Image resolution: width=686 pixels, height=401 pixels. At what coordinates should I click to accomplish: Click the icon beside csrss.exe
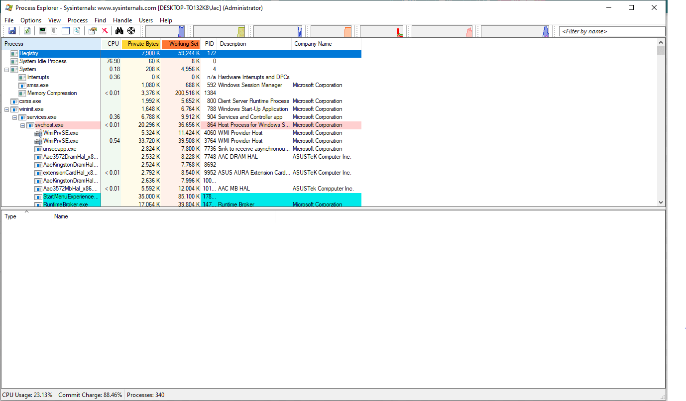[x=14, y=101]
